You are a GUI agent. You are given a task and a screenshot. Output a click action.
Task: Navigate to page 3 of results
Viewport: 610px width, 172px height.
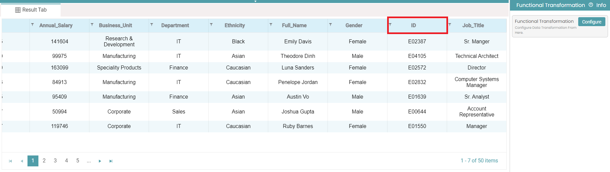(x=55, y=161)
